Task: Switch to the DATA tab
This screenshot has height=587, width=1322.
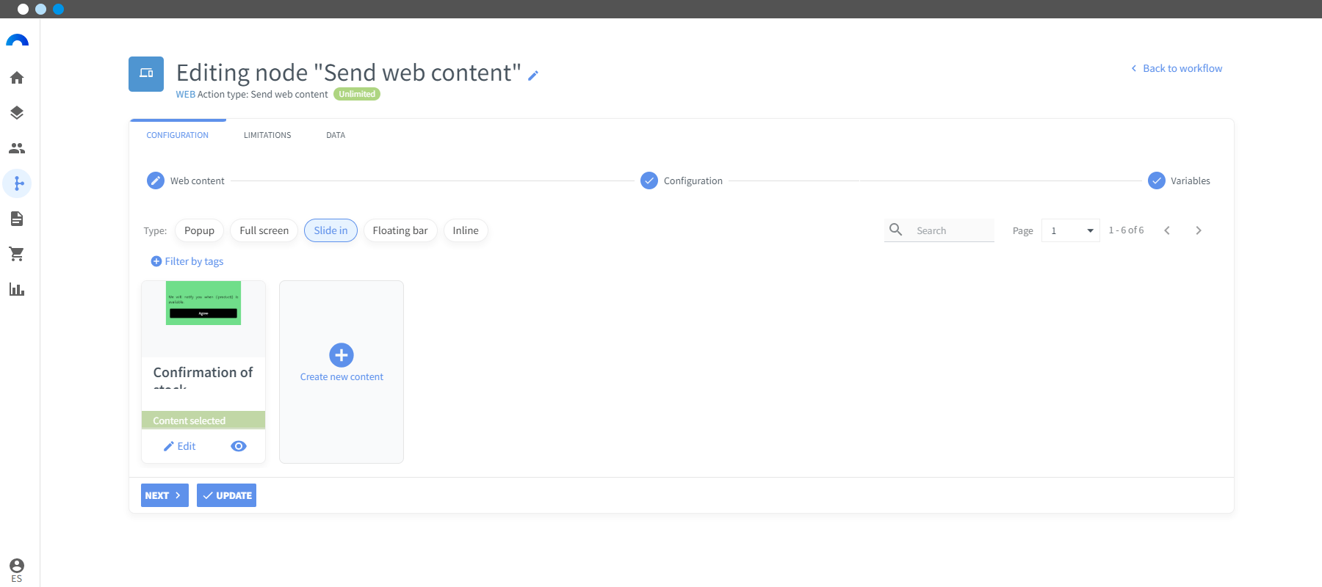Action: (336, 135)
